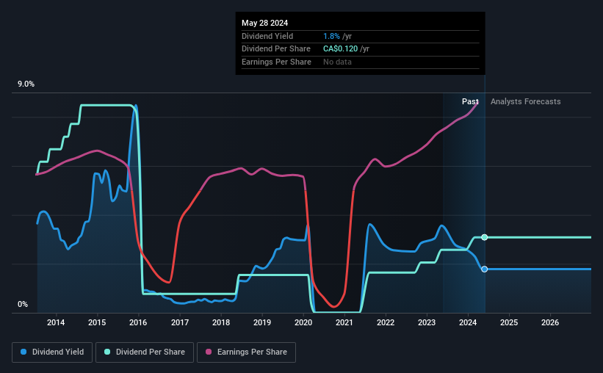This screenshot has height=373, width=603.
Task: Click the 2020 axis label
Action: coord(303,322)
